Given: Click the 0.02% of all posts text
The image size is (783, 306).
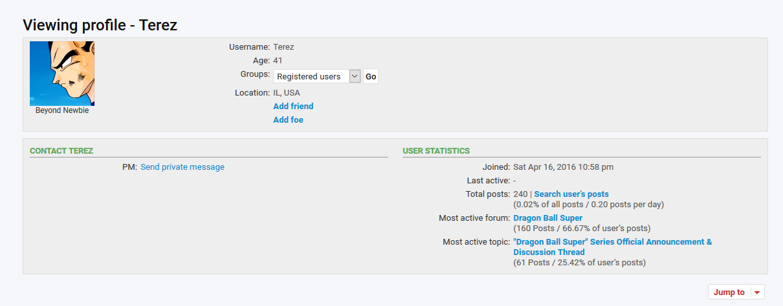Looking at the screenshot, I should coord(588,205).
